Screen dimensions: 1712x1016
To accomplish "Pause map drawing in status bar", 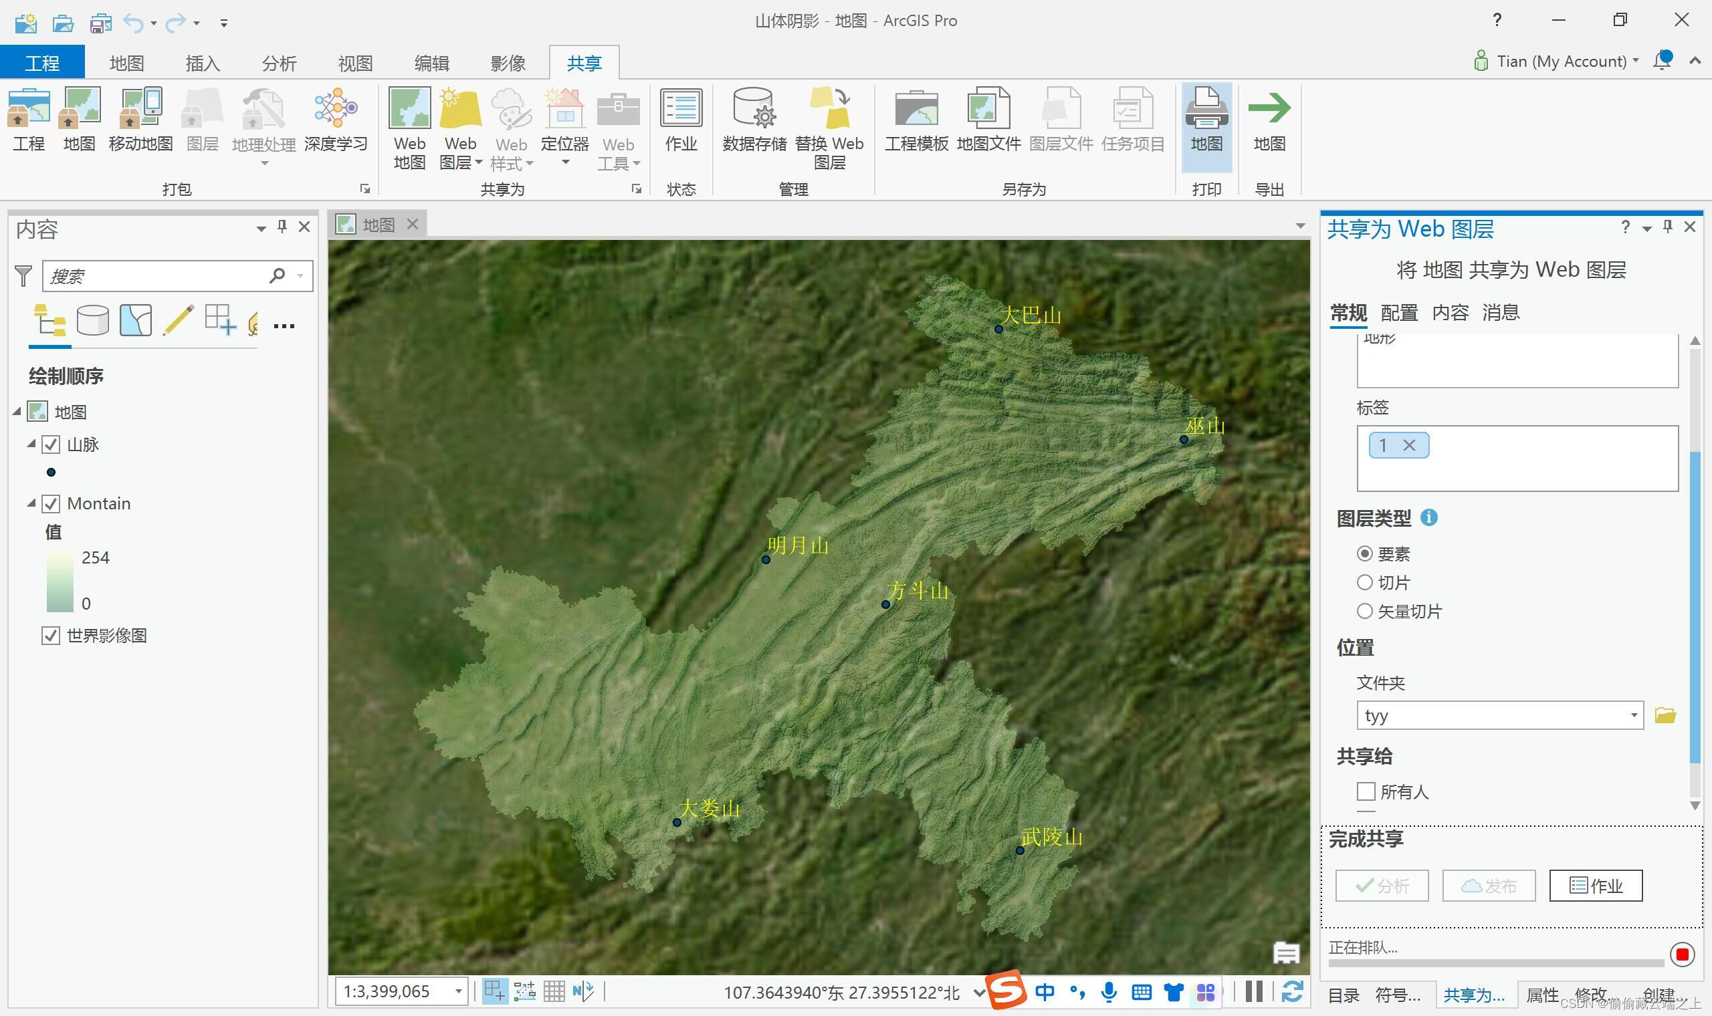I will tap(1254, 991).
